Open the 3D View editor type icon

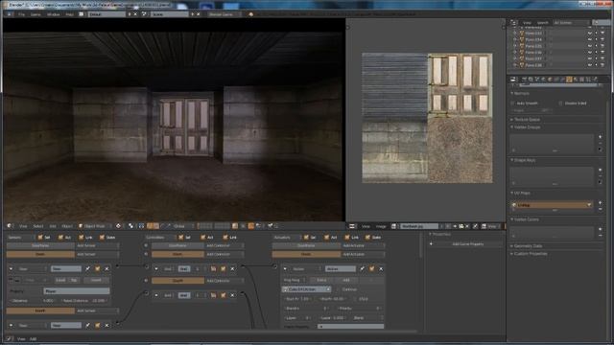(10, 226)
